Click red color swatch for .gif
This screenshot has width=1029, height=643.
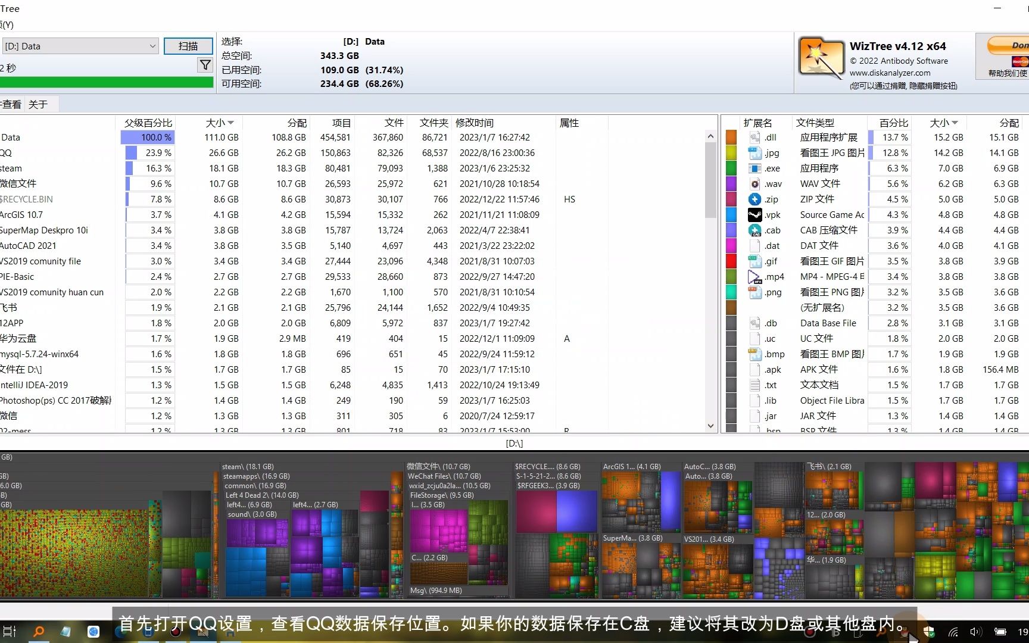tap(731, 261)
